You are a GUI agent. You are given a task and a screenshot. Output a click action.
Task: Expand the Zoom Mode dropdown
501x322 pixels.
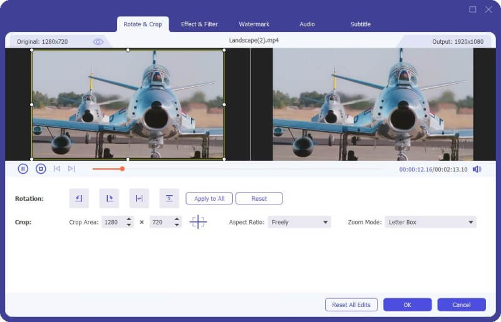click(430, 222)
